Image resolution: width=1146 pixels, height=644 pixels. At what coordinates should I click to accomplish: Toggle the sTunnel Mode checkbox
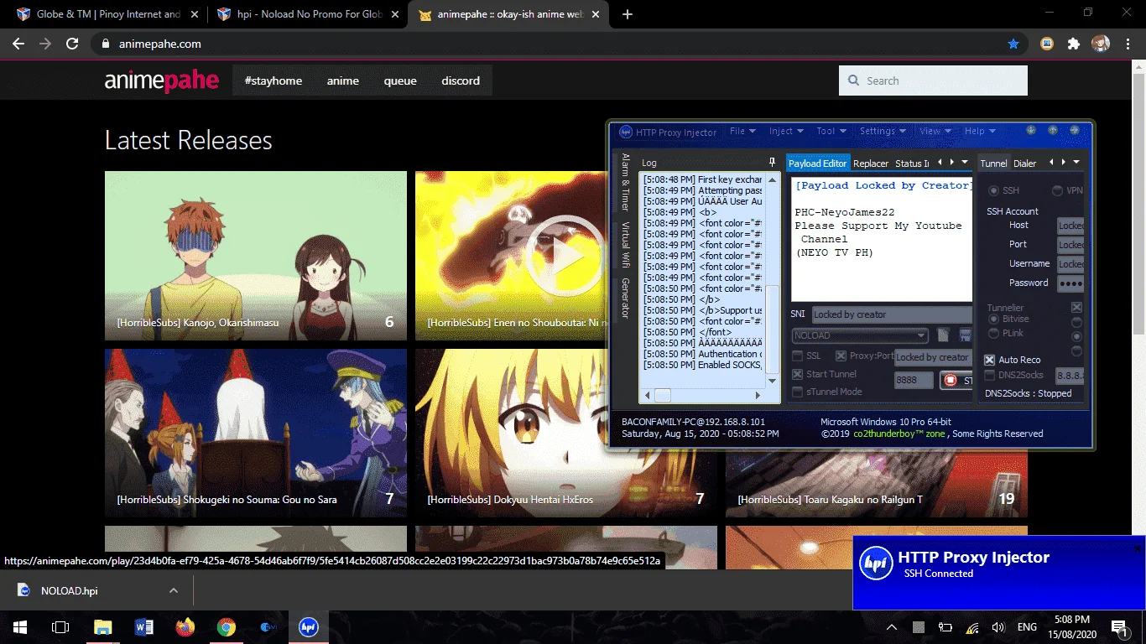tap(798, 392)
